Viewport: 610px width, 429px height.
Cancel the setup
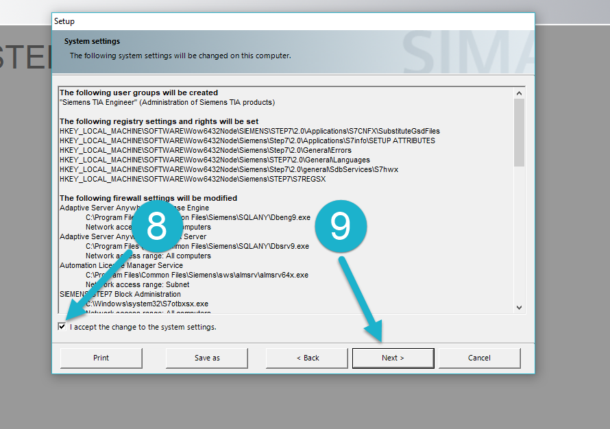pyautogui.click(x=479, y=358)
